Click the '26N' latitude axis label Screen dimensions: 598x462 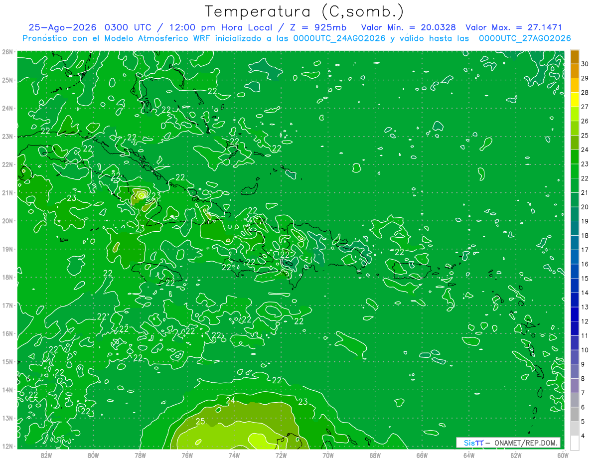coord(7,52)
